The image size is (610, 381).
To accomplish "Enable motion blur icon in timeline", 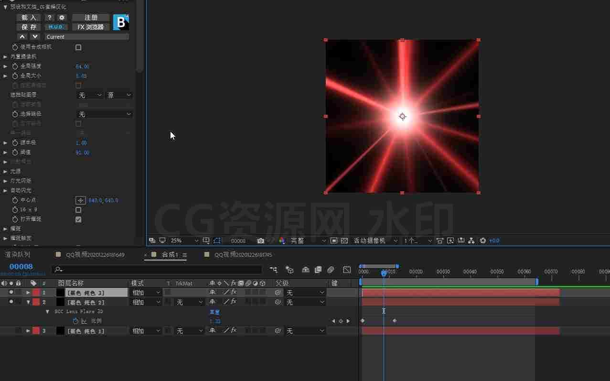I will [x=331, y=270].
